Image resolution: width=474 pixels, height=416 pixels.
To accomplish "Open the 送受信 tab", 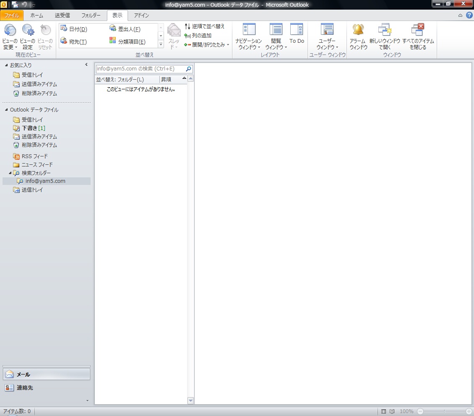I will (x=62, y=16).
